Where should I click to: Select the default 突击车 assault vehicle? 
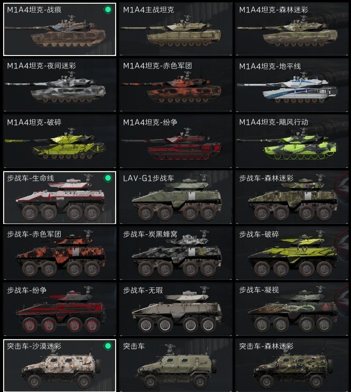click(176, 365)
